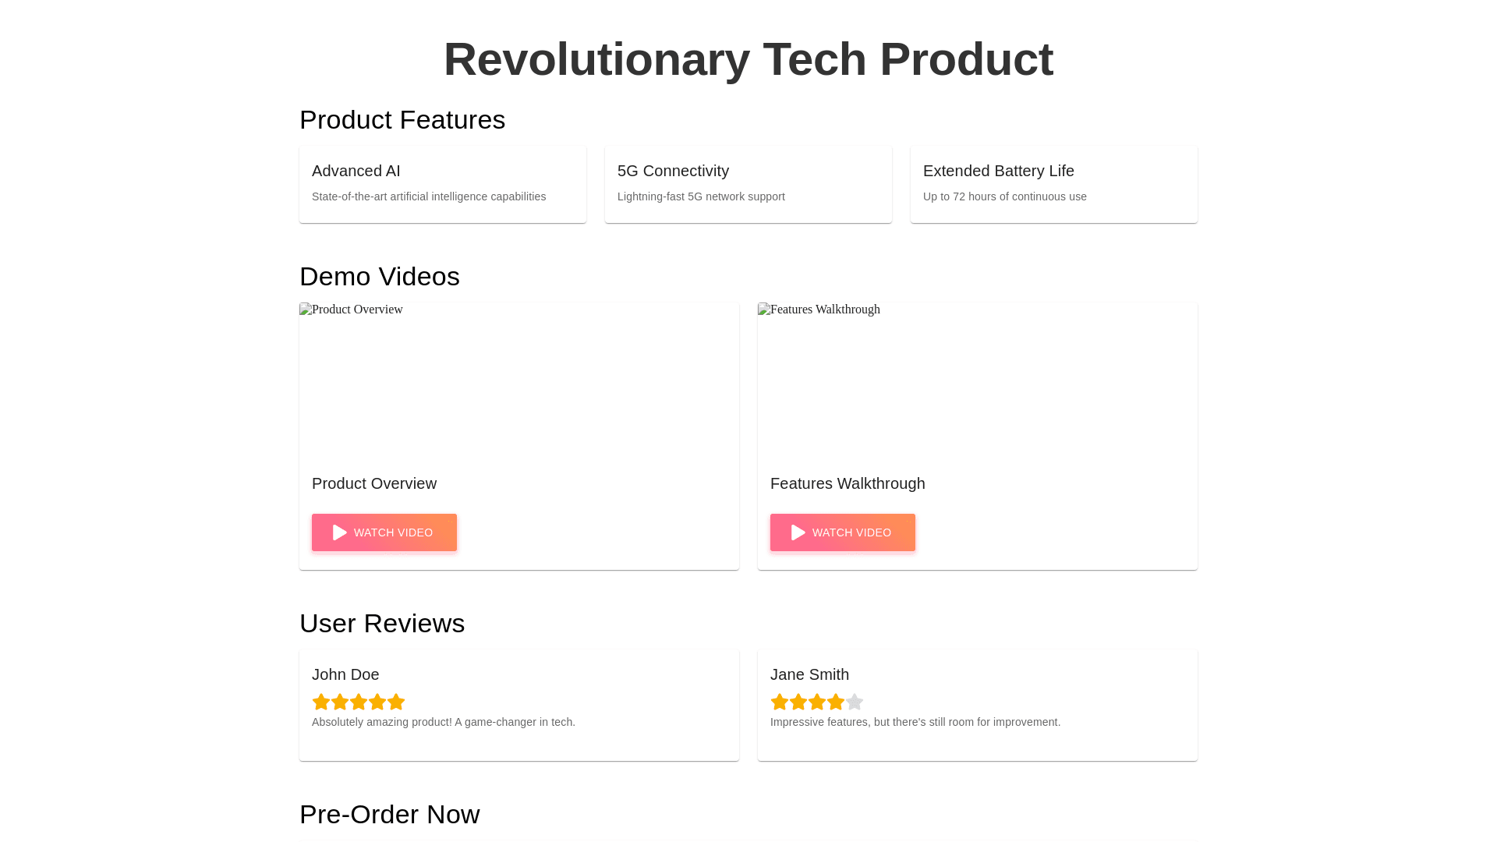Click the Pre-Order Now heading
This screenshot has height=842, width=1497.
tap(389, 814)
